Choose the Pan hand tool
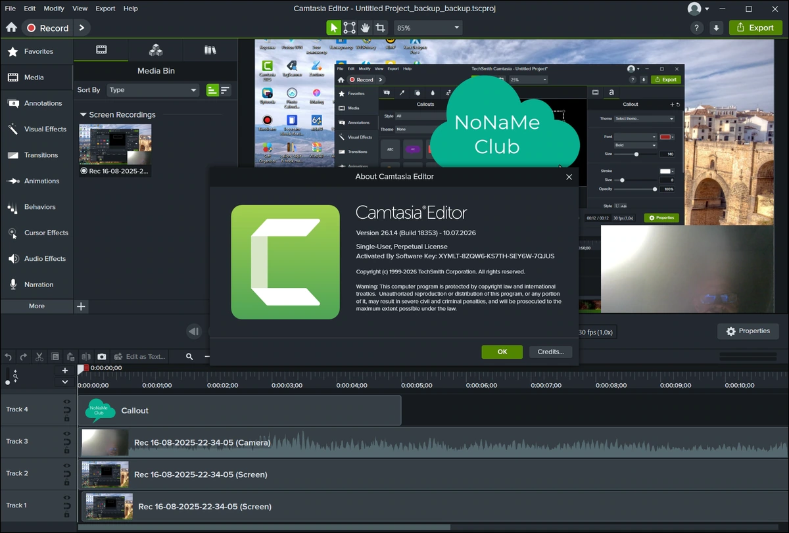The height and width of the screenshot is (533, 789). (365, 28)
